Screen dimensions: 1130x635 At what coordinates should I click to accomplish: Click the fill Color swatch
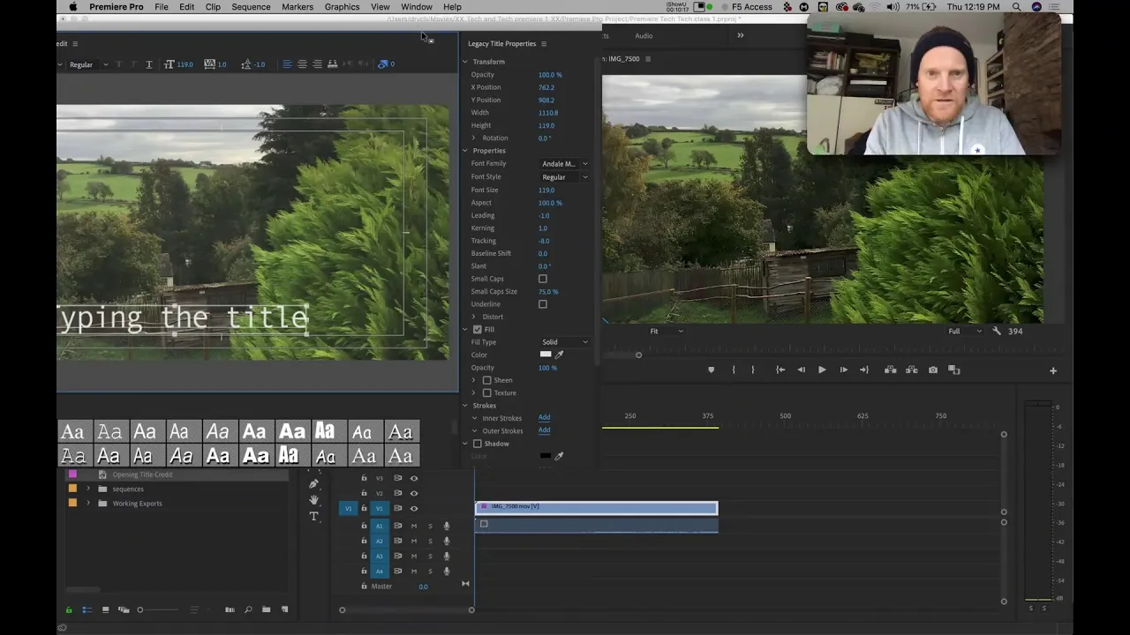(x=546, y=355)
